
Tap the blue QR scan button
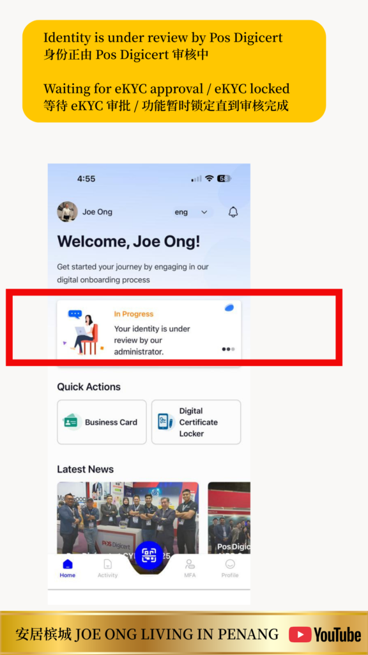149,555
